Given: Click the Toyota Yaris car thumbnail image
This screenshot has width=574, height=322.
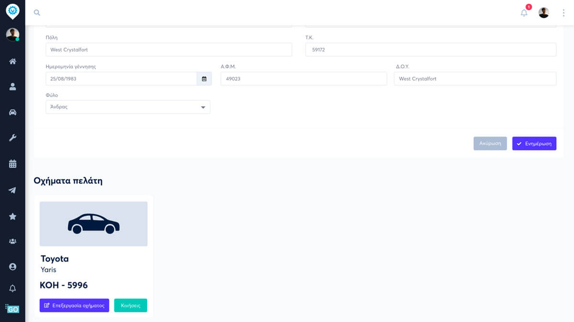Looking at the screenshot, I should point(93,223).
